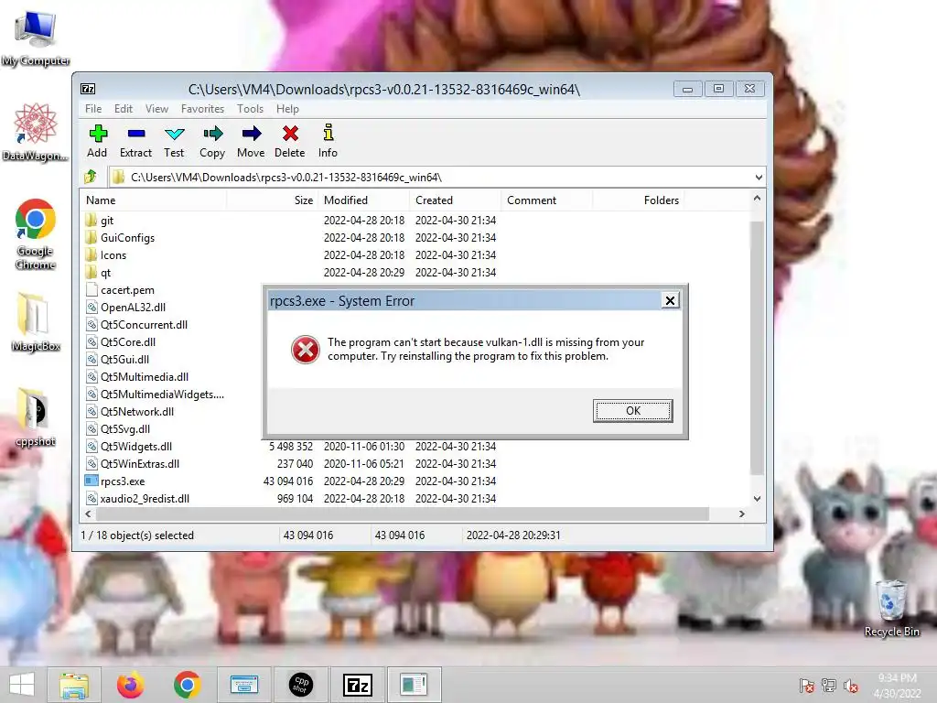
Task: Click the Folders column header
Action: tap(638, 200)
